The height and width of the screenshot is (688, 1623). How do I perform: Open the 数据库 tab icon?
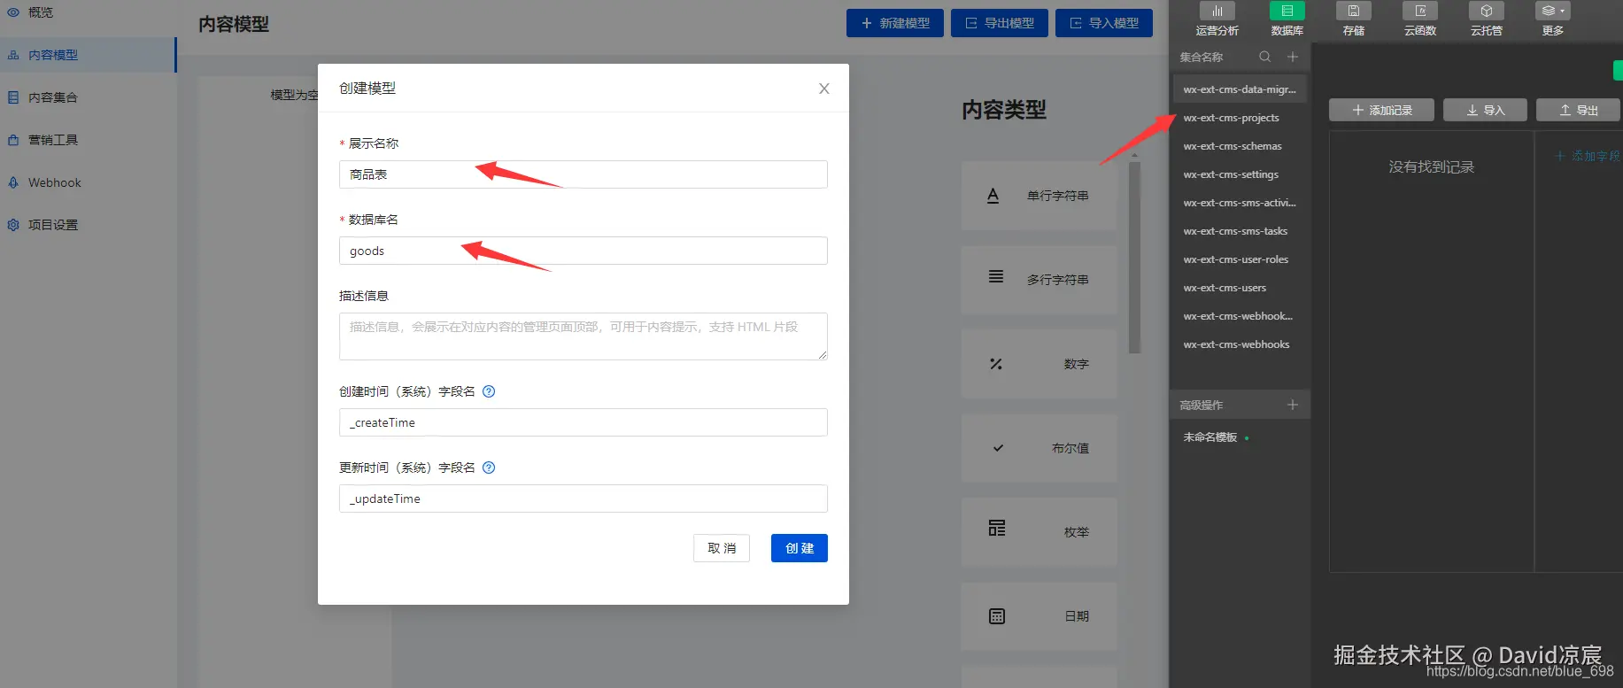point(1287,11)
